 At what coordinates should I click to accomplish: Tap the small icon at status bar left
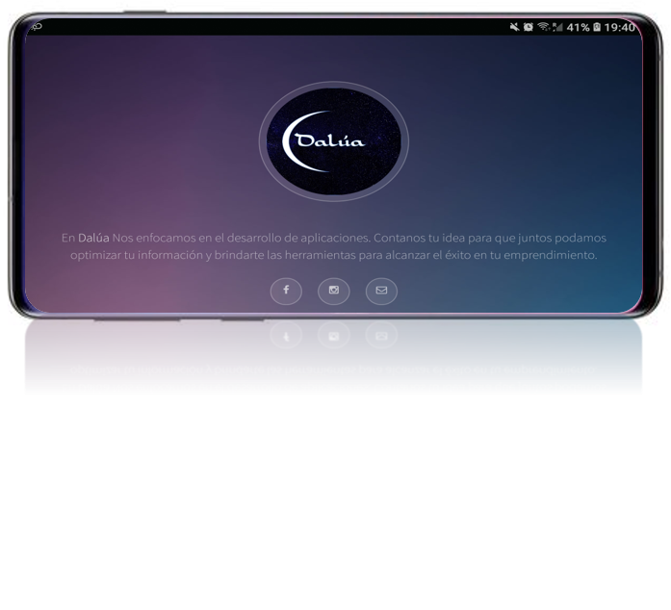coord(37,27)
